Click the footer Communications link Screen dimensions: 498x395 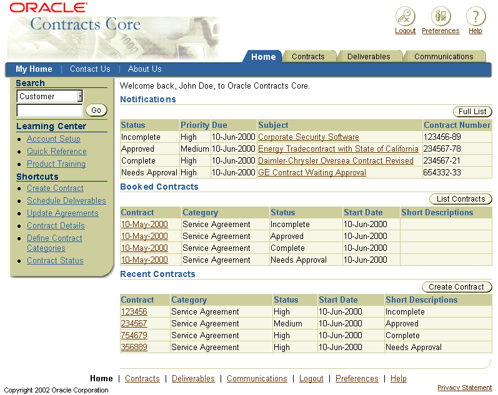coord(257,379)
